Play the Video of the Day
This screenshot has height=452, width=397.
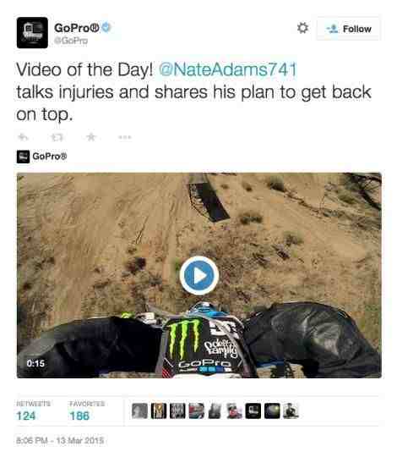[199, 276]
